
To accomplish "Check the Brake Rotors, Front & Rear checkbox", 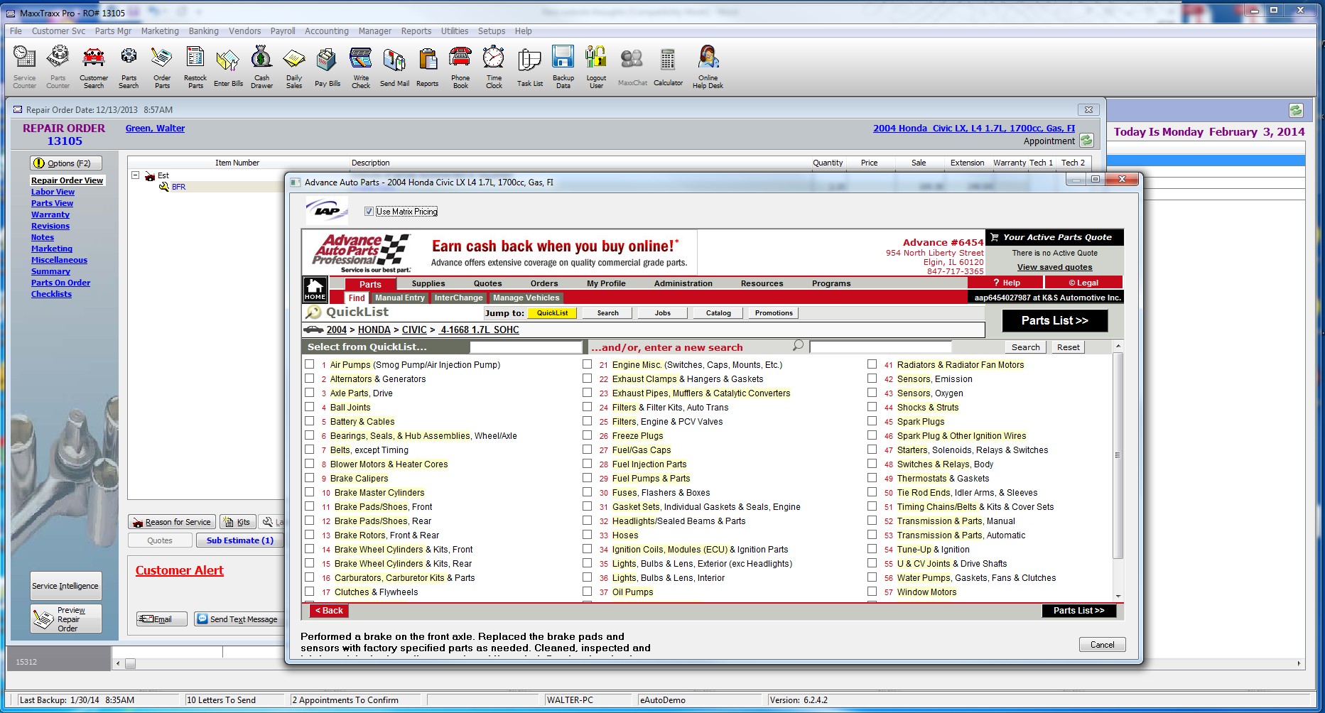I will 310,534.
